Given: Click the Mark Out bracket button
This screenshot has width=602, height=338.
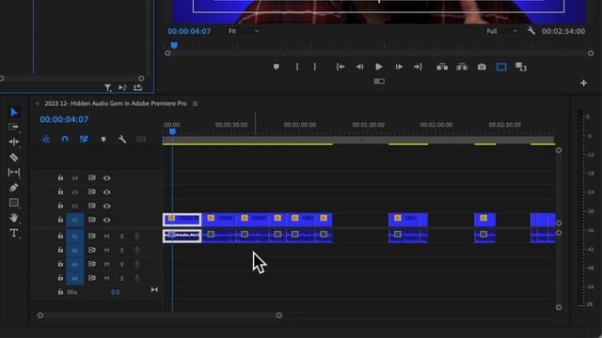Looking at the screenshot, I should click(x=315, y=67).
